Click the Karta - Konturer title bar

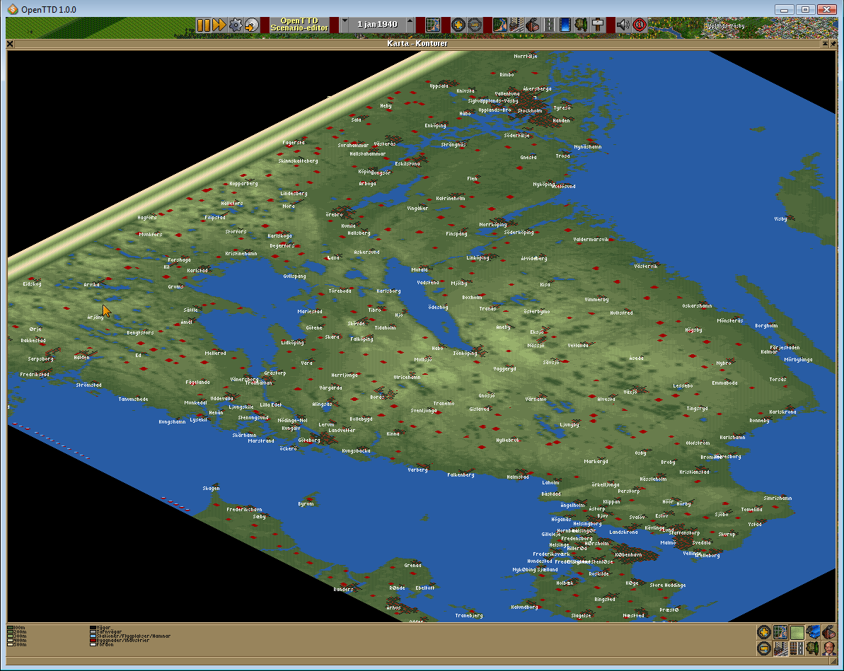(417, 44)
